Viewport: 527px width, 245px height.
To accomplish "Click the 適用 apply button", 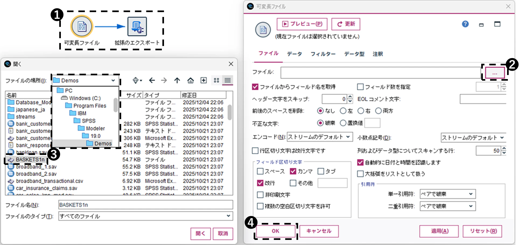I will [439, 231].
